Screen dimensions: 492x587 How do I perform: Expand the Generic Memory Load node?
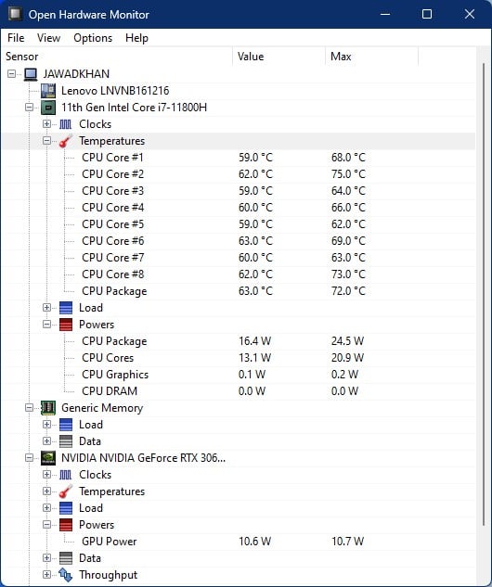tap(46, 425)
